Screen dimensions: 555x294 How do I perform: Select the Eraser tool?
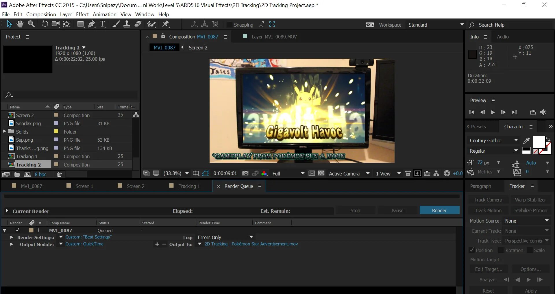click(x=138, y=24)
